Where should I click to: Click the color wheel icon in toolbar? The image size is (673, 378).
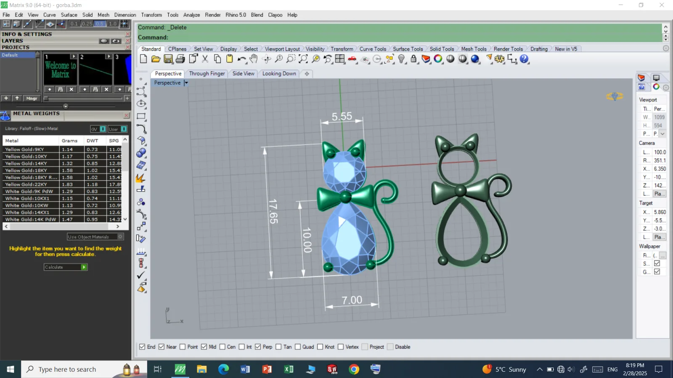[x=438, y=59]
